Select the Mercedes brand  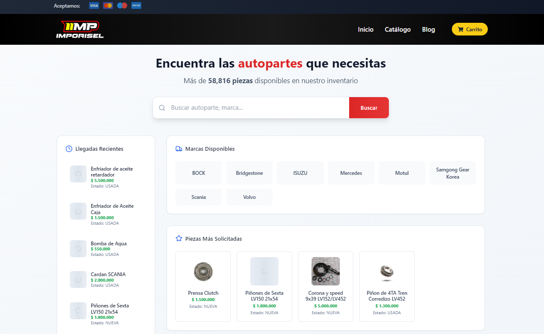(x=351, y=173)
